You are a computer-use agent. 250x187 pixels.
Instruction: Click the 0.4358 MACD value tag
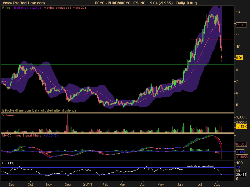pyautogui.click(x=241, y=144)
